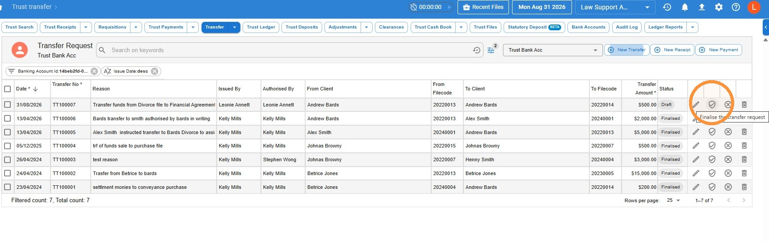
Task: Remove the Banking Account Id filter chip
Action: (94, 71)
